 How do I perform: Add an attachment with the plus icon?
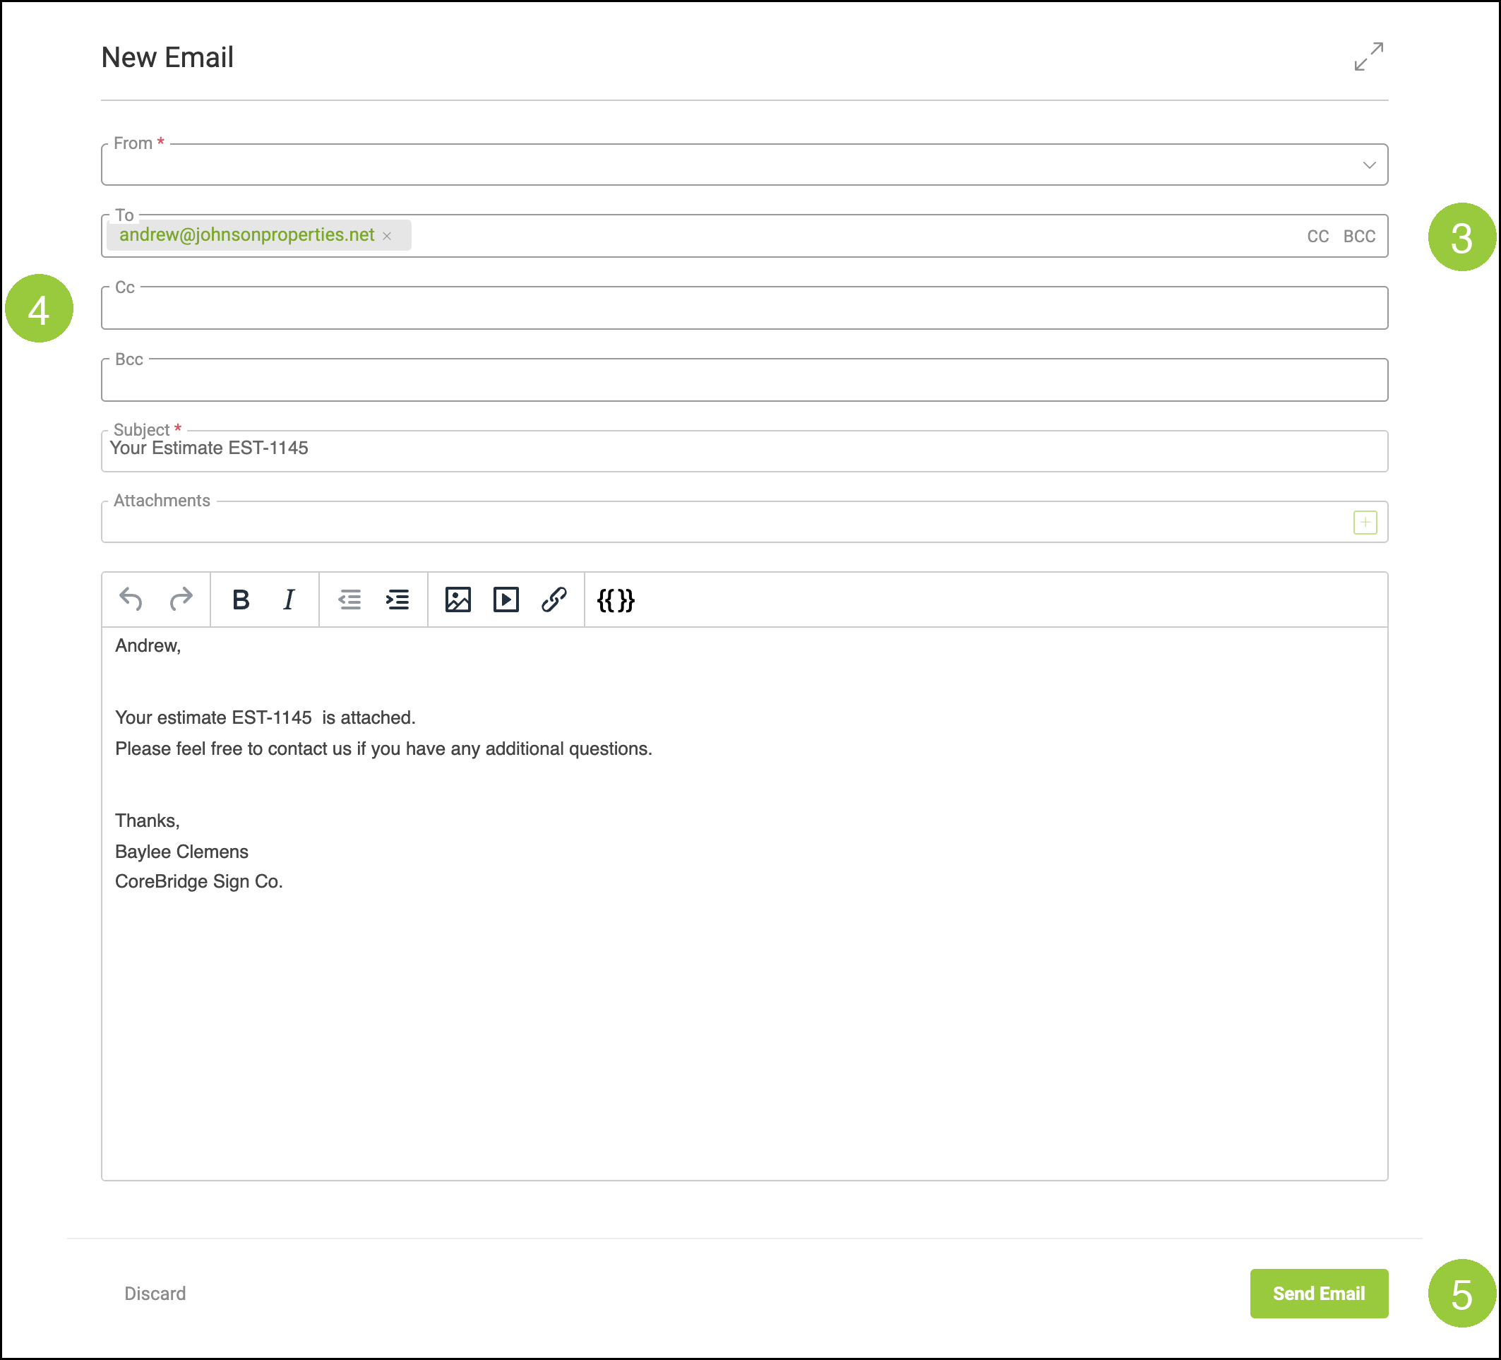click(x=1365, y=522)
